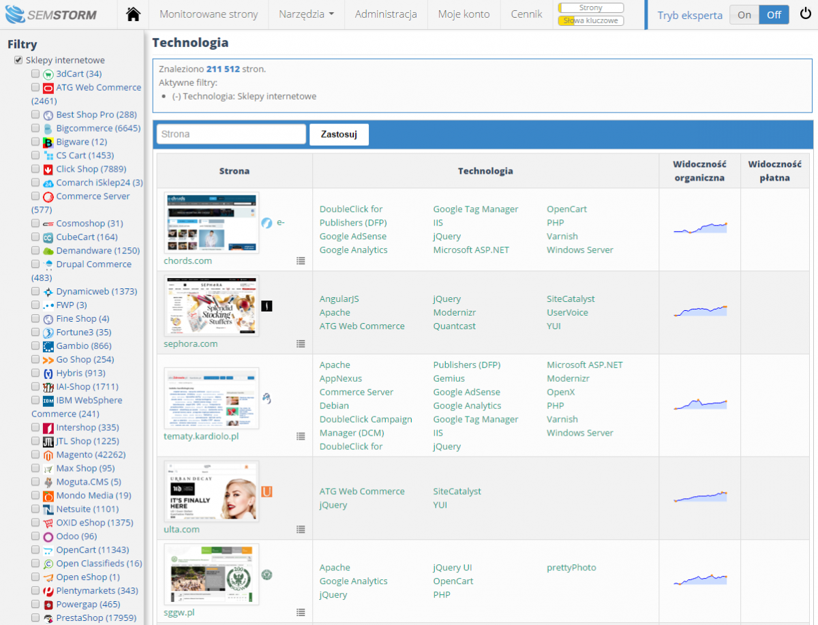
Task: Click the Magento logo icon in filters
Action: tap(48, 455)
